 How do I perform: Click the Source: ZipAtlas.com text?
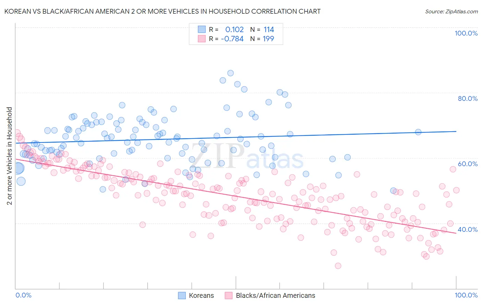[x=451, y=11]
